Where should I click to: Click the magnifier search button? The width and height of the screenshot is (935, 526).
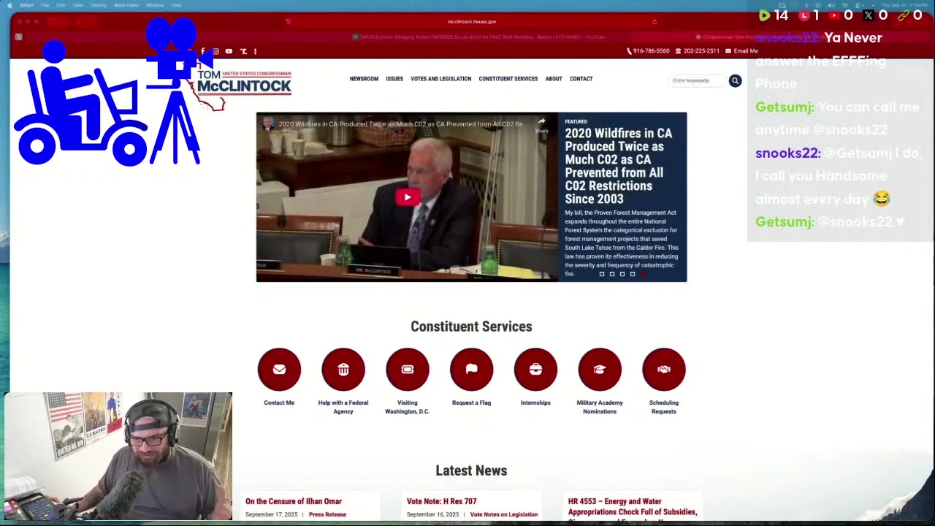point(735,80)
